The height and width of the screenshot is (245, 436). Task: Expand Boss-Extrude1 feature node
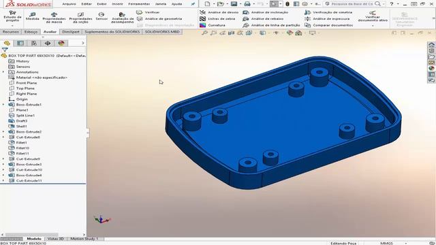(3, 104)
